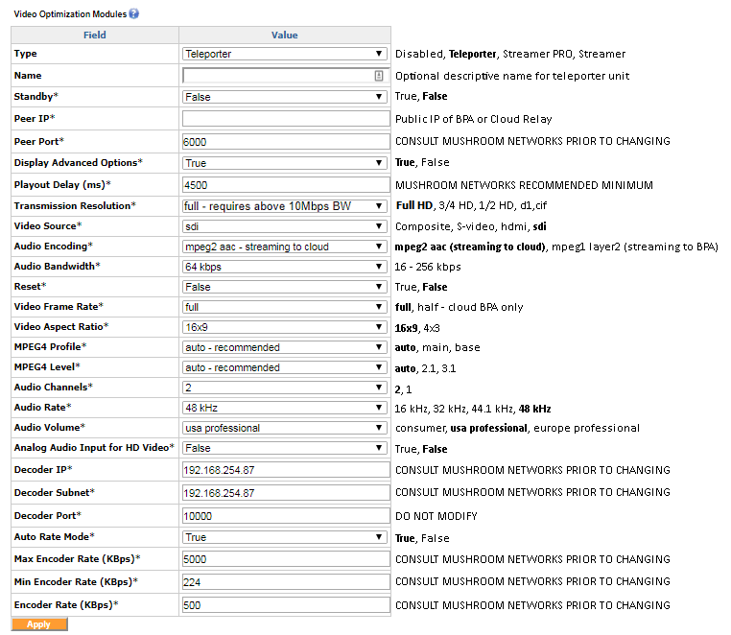This screenshot has width=731, height=635.
Task: Click the Transmission Resolution* label
Action: tap(75, 205)
